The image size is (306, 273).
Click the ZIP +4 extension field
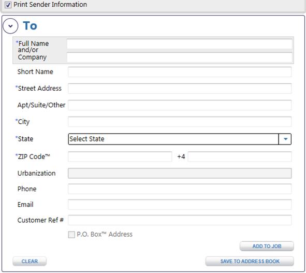pos(240,156)
